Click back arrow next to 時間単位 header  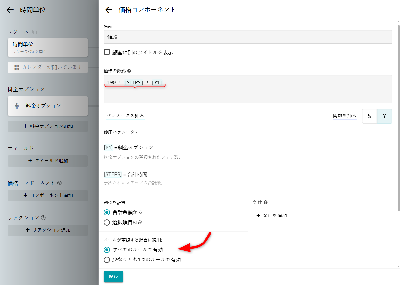tap(10, 10)
